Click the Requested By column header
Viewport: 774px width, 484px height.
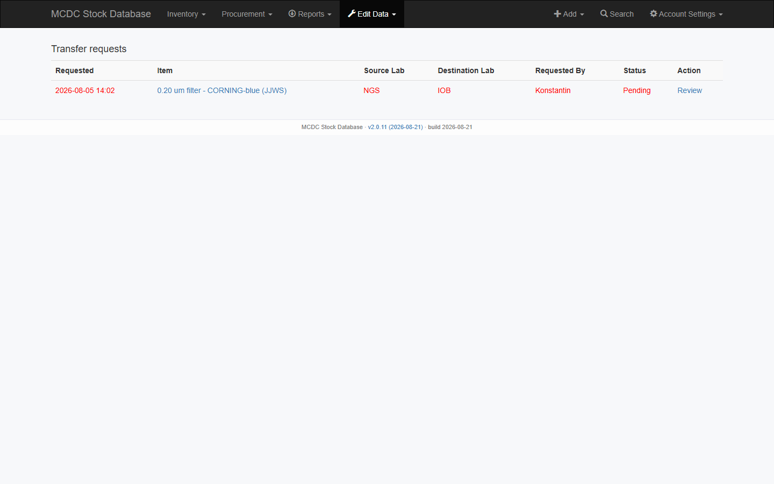coord(560,70)
